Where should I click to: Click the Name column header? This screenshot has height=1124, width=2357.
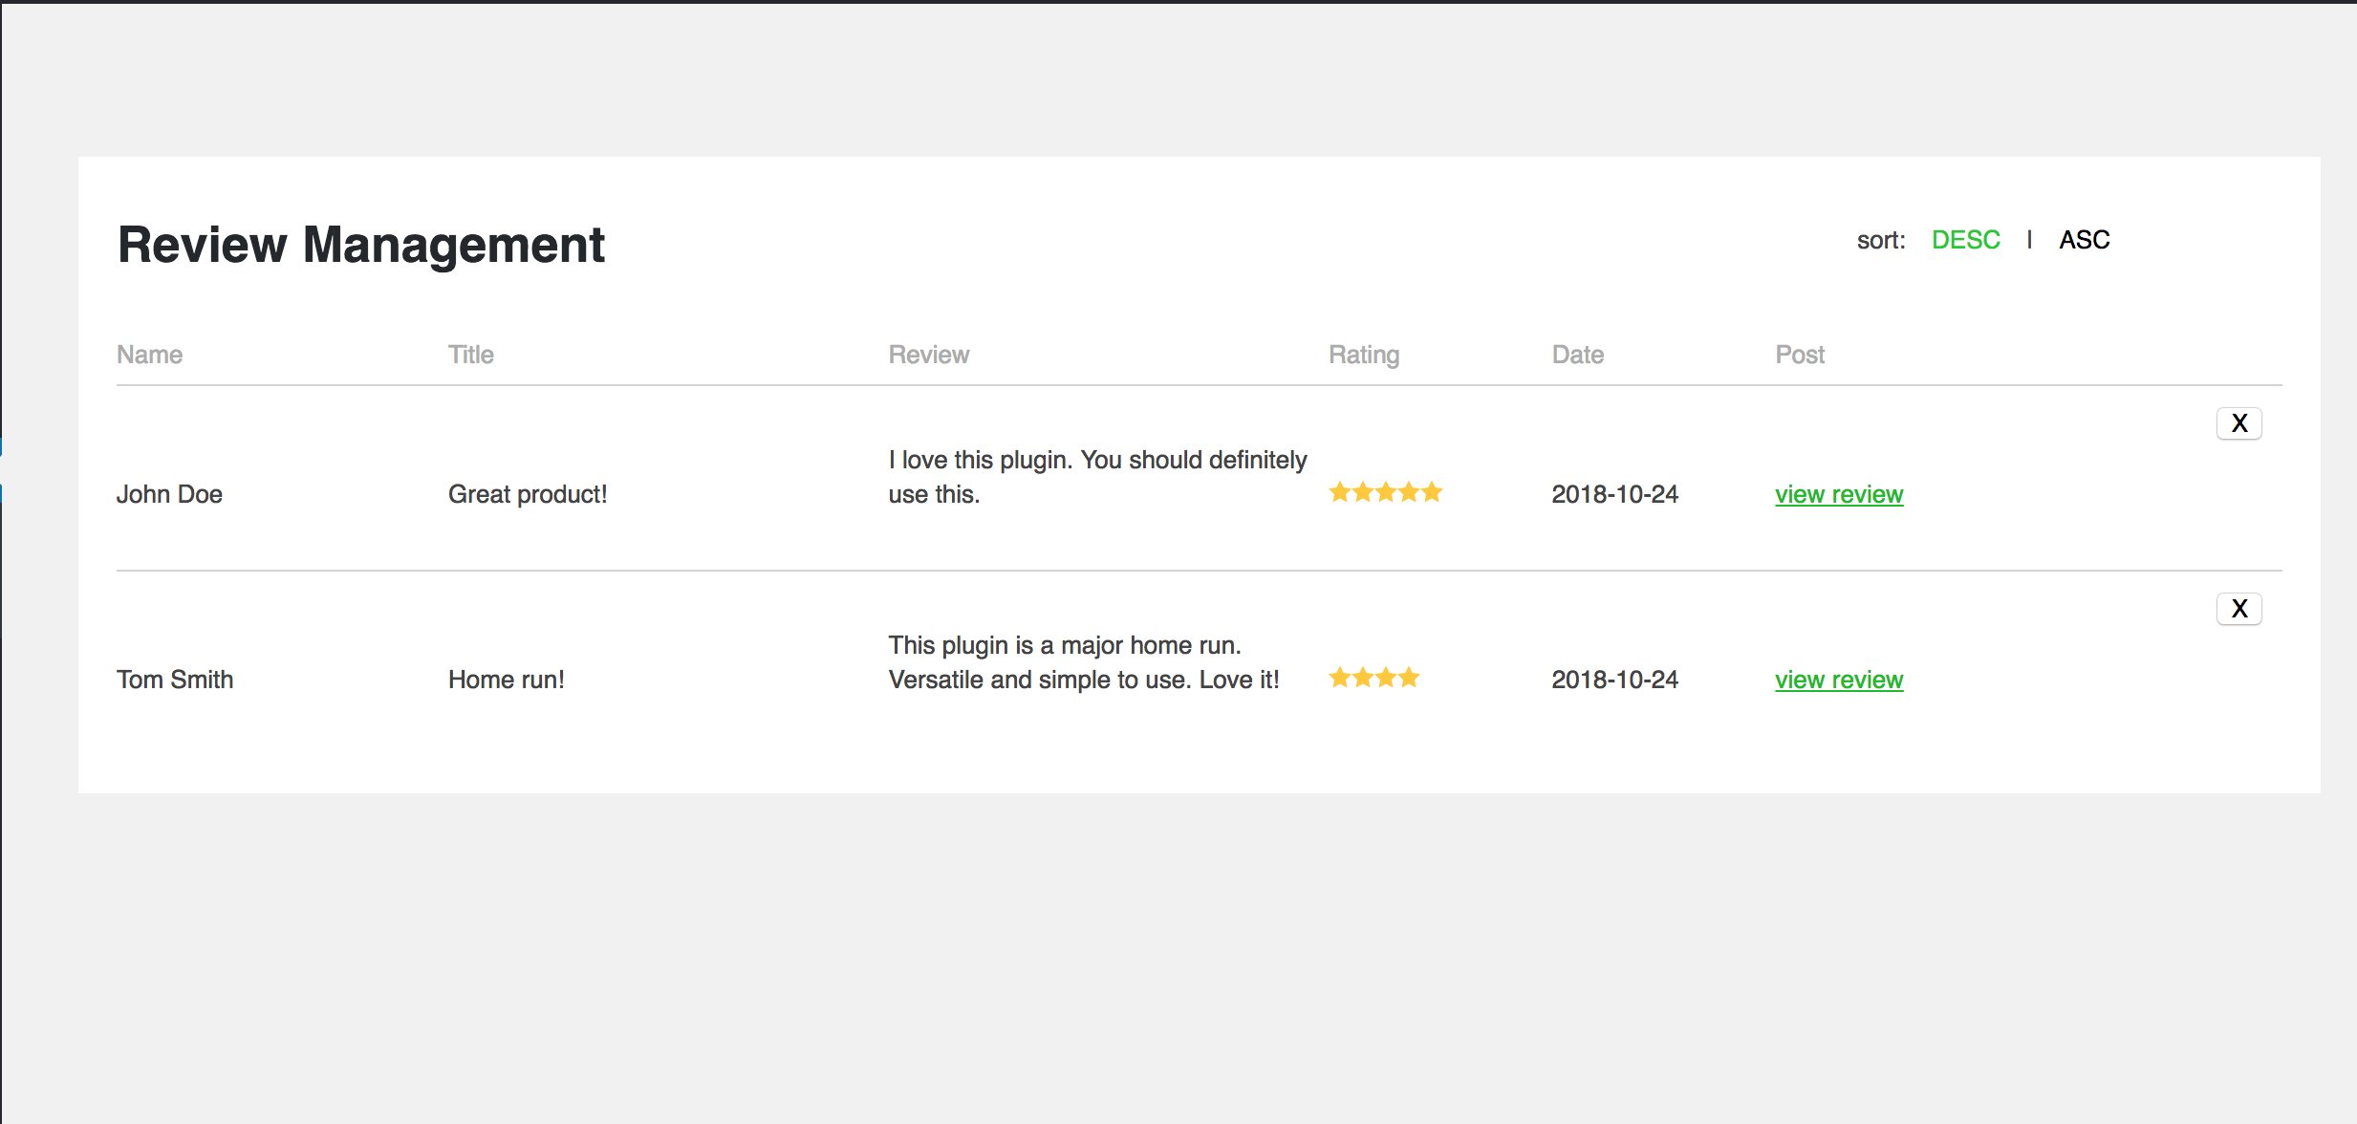(x=149, y=355)
